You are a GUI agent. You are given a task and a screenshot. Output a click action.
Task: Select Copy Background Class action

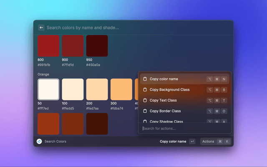point(169,90)
